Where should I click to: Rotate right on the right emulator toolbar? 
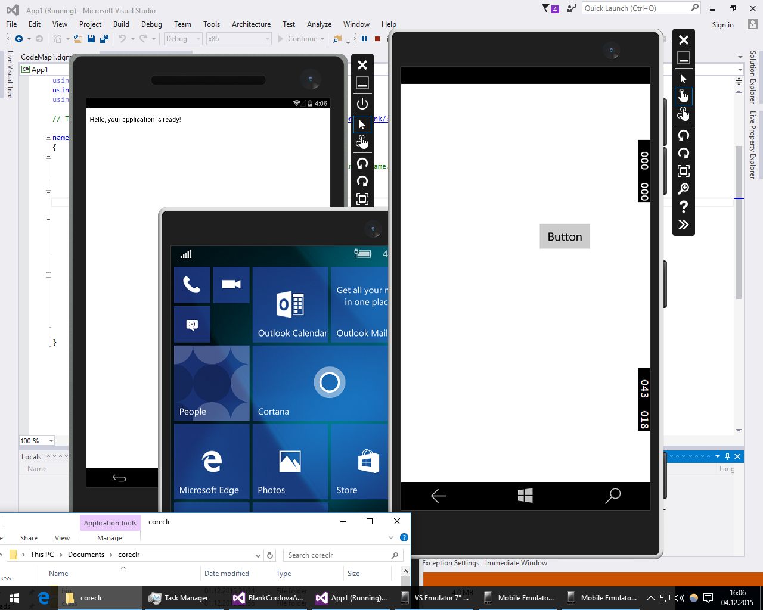[684, 153]
